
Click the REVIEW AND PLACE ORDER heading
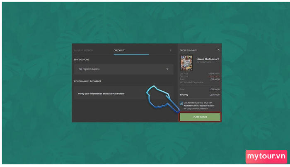(88, 81)
